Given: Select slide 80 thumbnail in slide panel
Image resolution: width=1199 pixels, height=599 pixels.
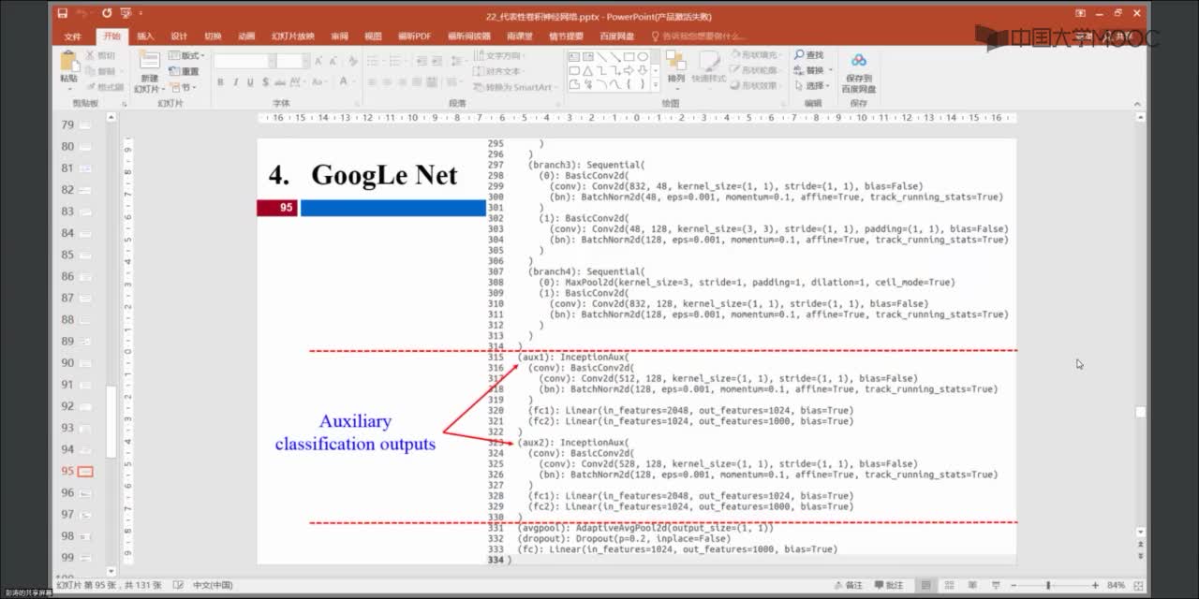Looking at the screenshot, I should 85,147.
